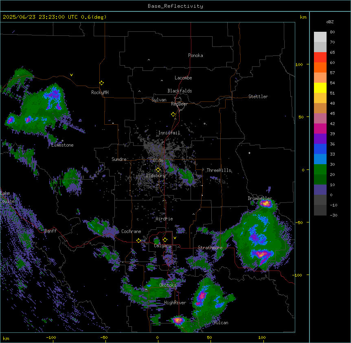The width and height of the screenshot is (351, 343).
Task: Click the yellow diamond marker below Cochrane
Action: click(138, 241)
